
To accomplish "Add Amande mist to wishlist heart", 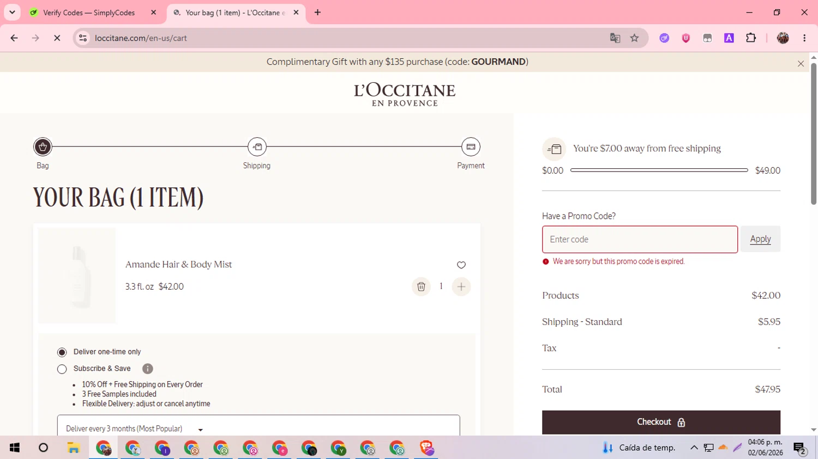I will coord(461,265).
